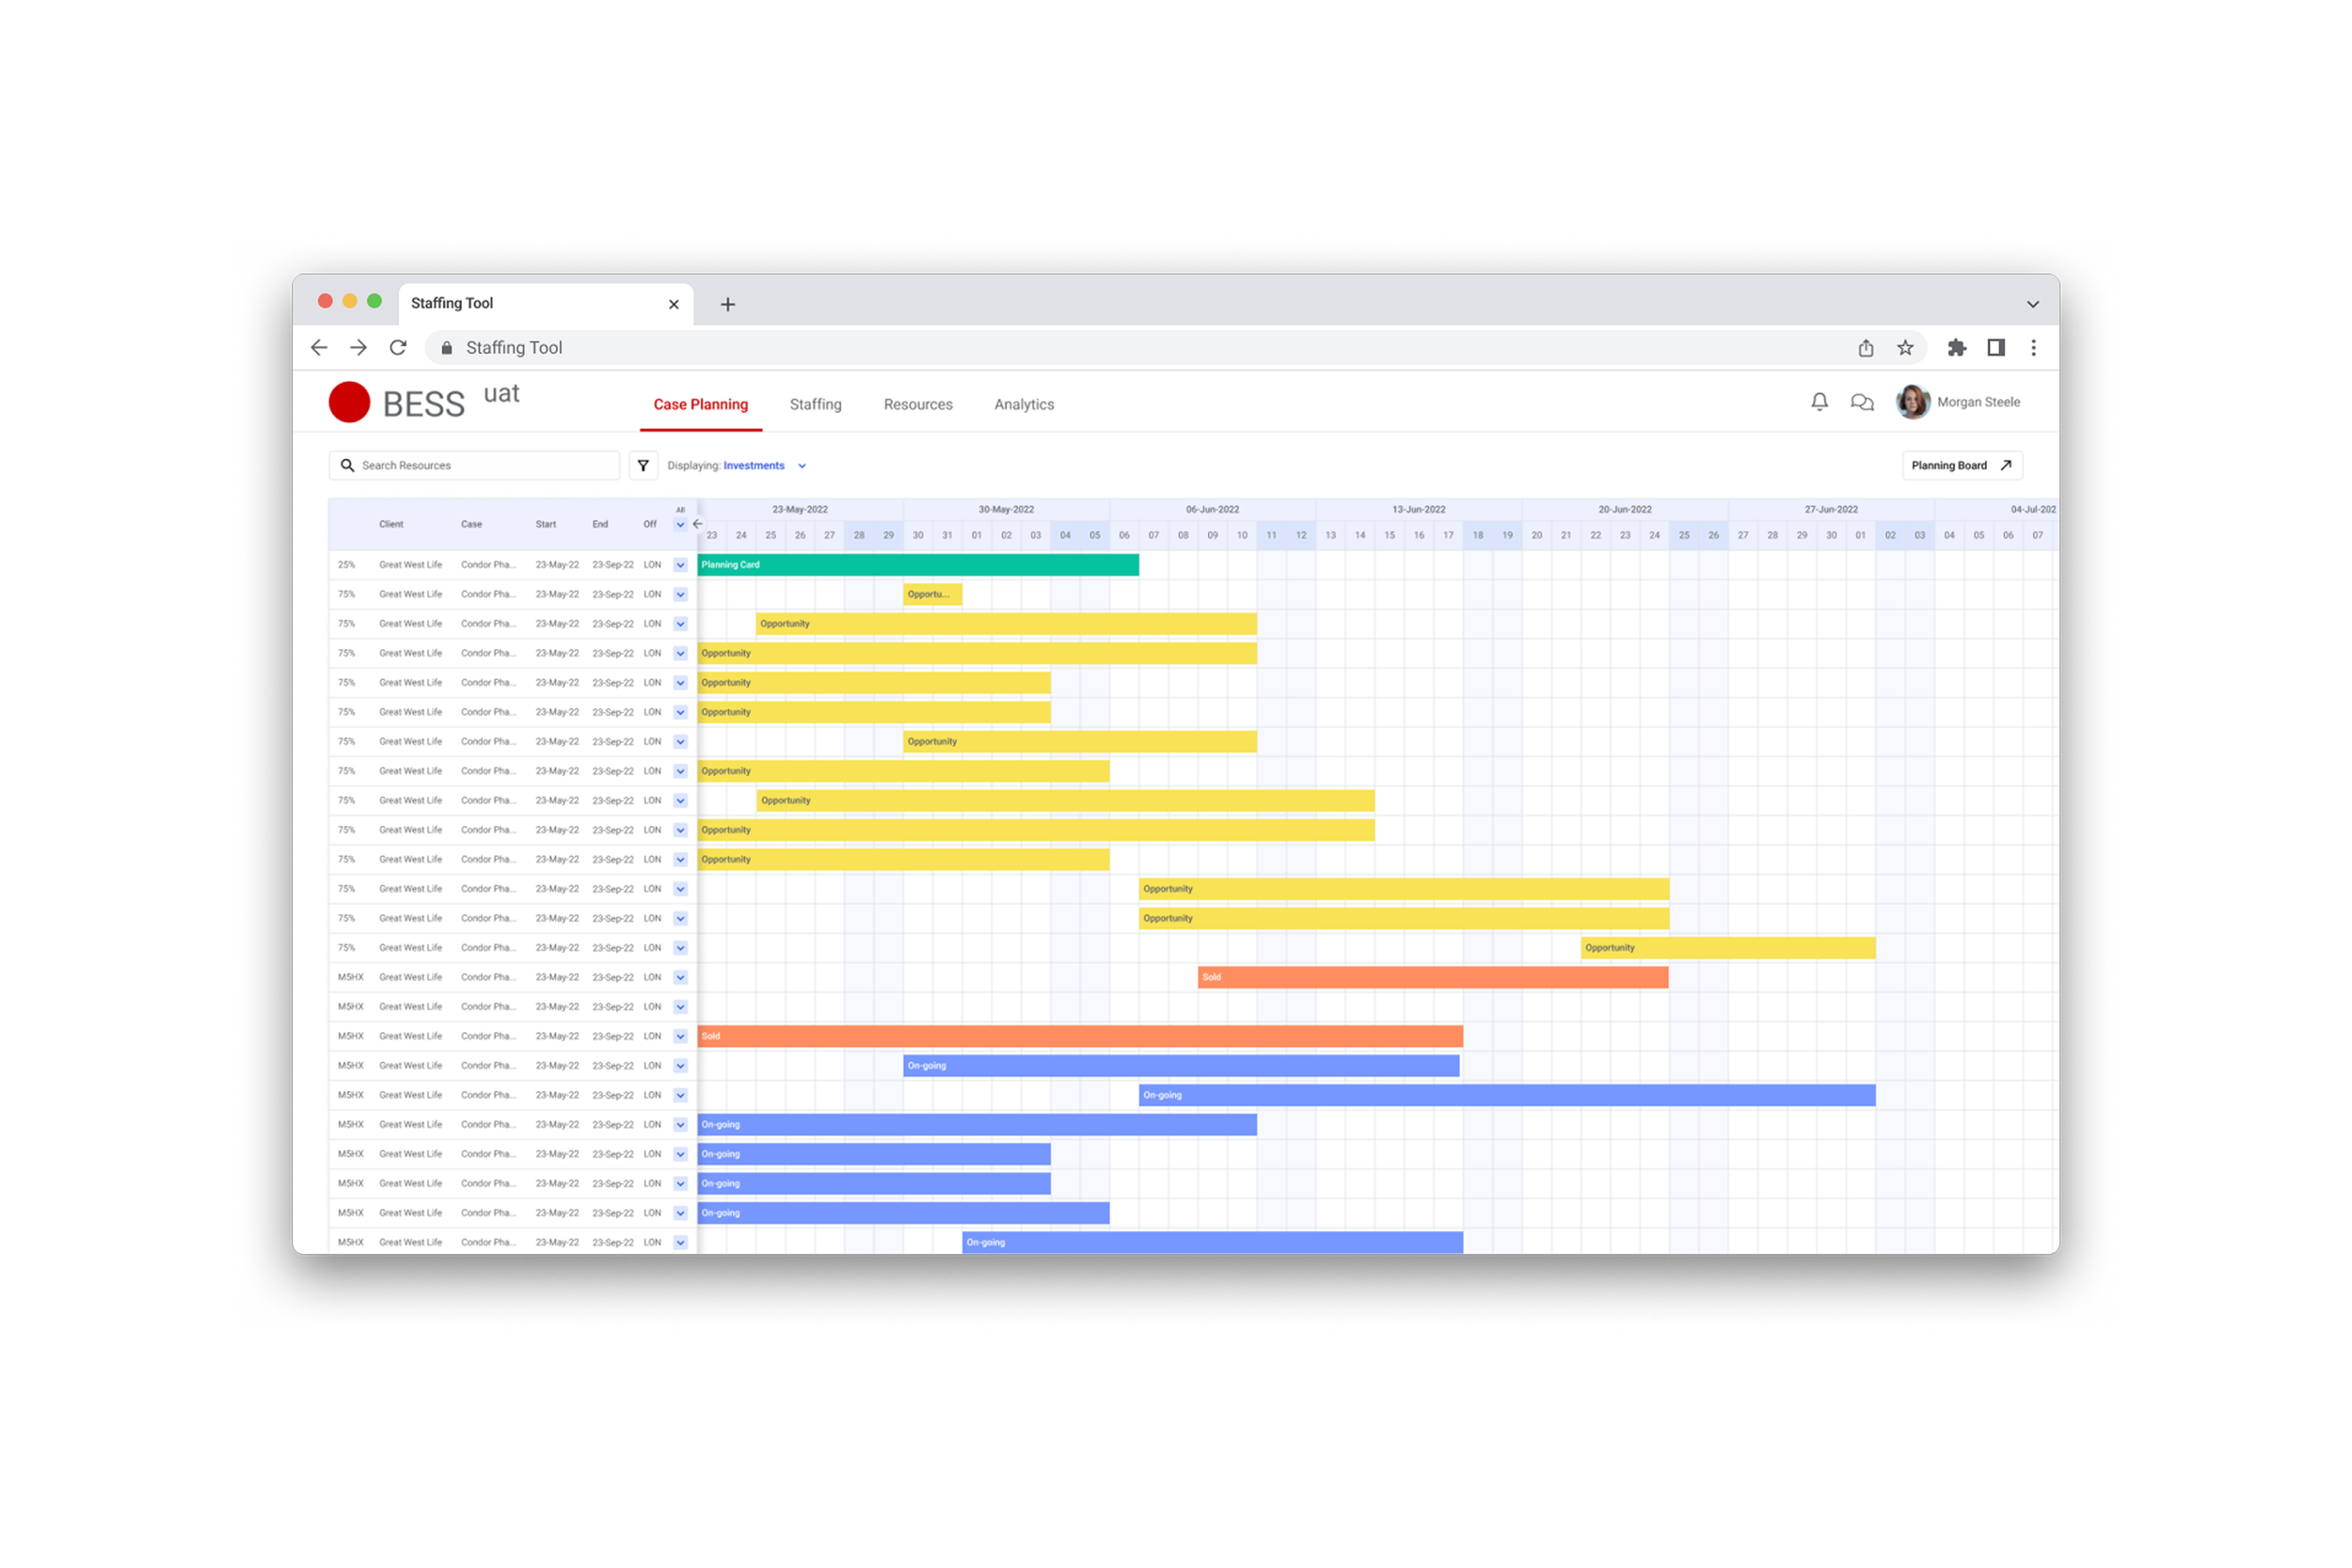Switch to the Staffing tab

pyautogui.click(x=815, y=405)
